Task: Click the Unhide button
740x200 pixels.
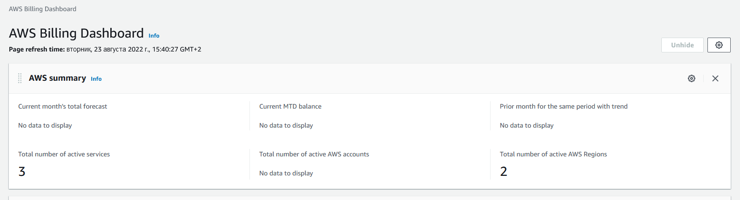Action: click(x=682, y=45)
